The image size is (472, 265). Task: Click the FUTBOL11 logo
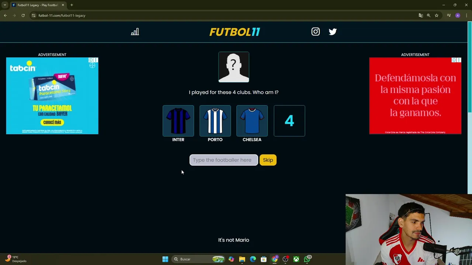235,32
